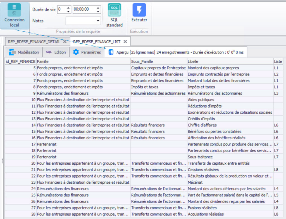Select the Aperçu results tab
Screen dimensions: 286x219
(176, 52)
